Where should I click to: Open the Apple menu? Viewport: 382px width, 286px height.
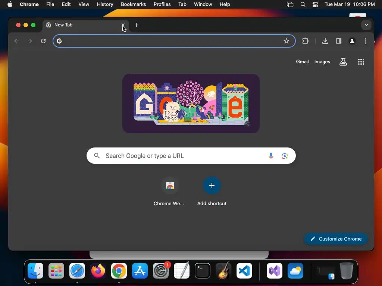pyautogui.click(x=10, y=4)
